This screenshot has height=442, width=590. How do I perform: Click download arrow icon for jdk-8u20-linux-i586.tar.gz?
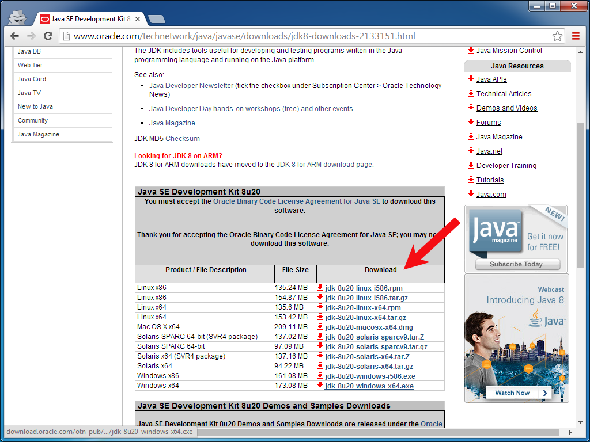coord(320,298)
